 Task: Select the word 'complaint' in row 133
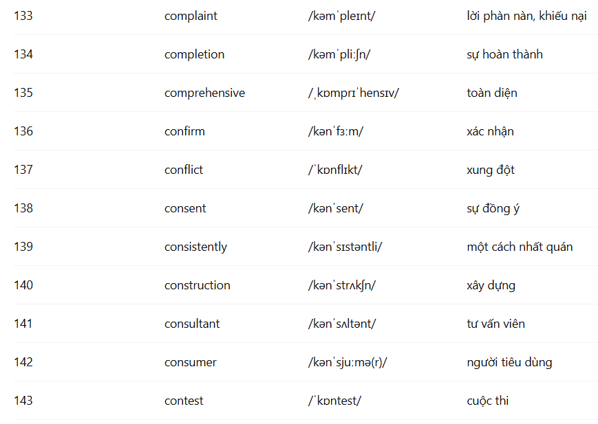click(191, 16)
